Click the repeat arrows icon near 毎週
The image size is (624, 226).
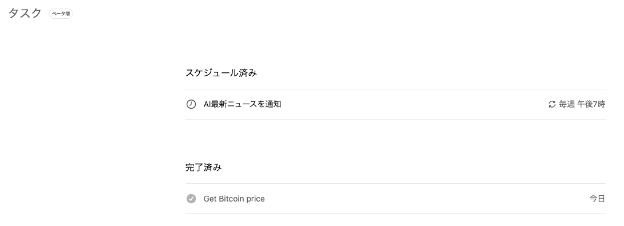pos(551,104)
